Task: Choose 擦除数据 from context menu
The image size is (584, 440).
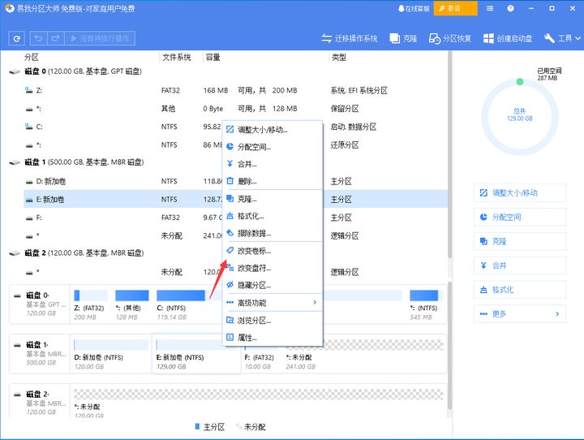Action: (273, 234)
